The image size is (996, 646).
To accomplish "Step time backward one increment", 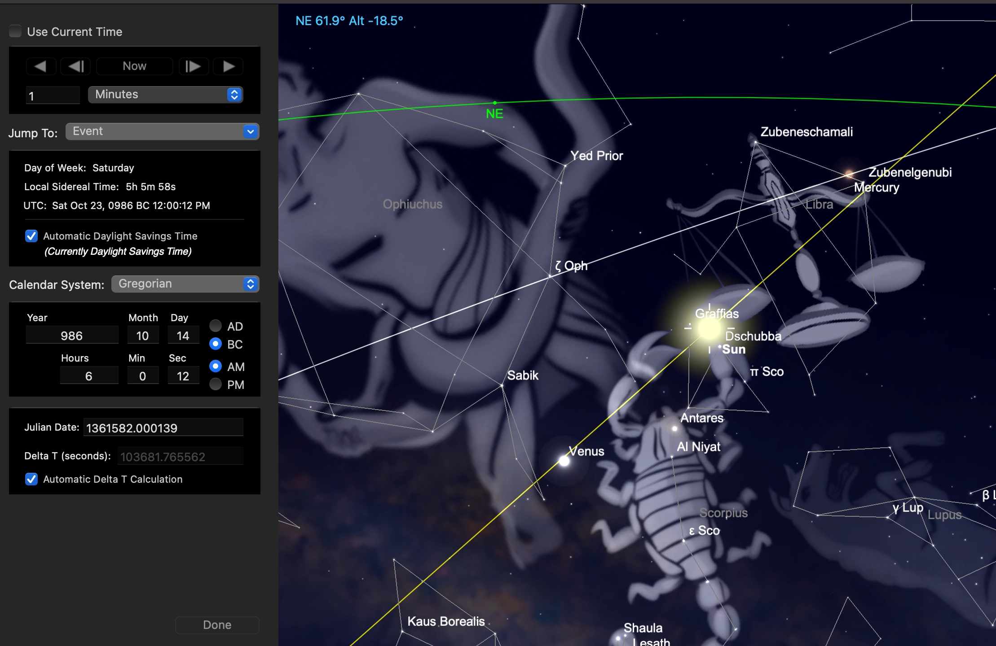I will 76,66.
